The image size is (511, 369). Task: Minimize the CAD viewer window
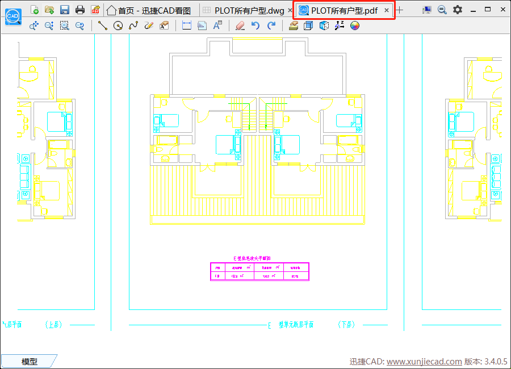point(473,10)
